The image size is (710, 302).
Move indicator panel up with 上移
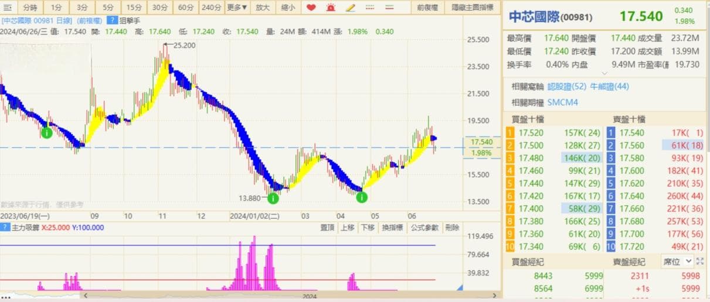click(347, 228)
